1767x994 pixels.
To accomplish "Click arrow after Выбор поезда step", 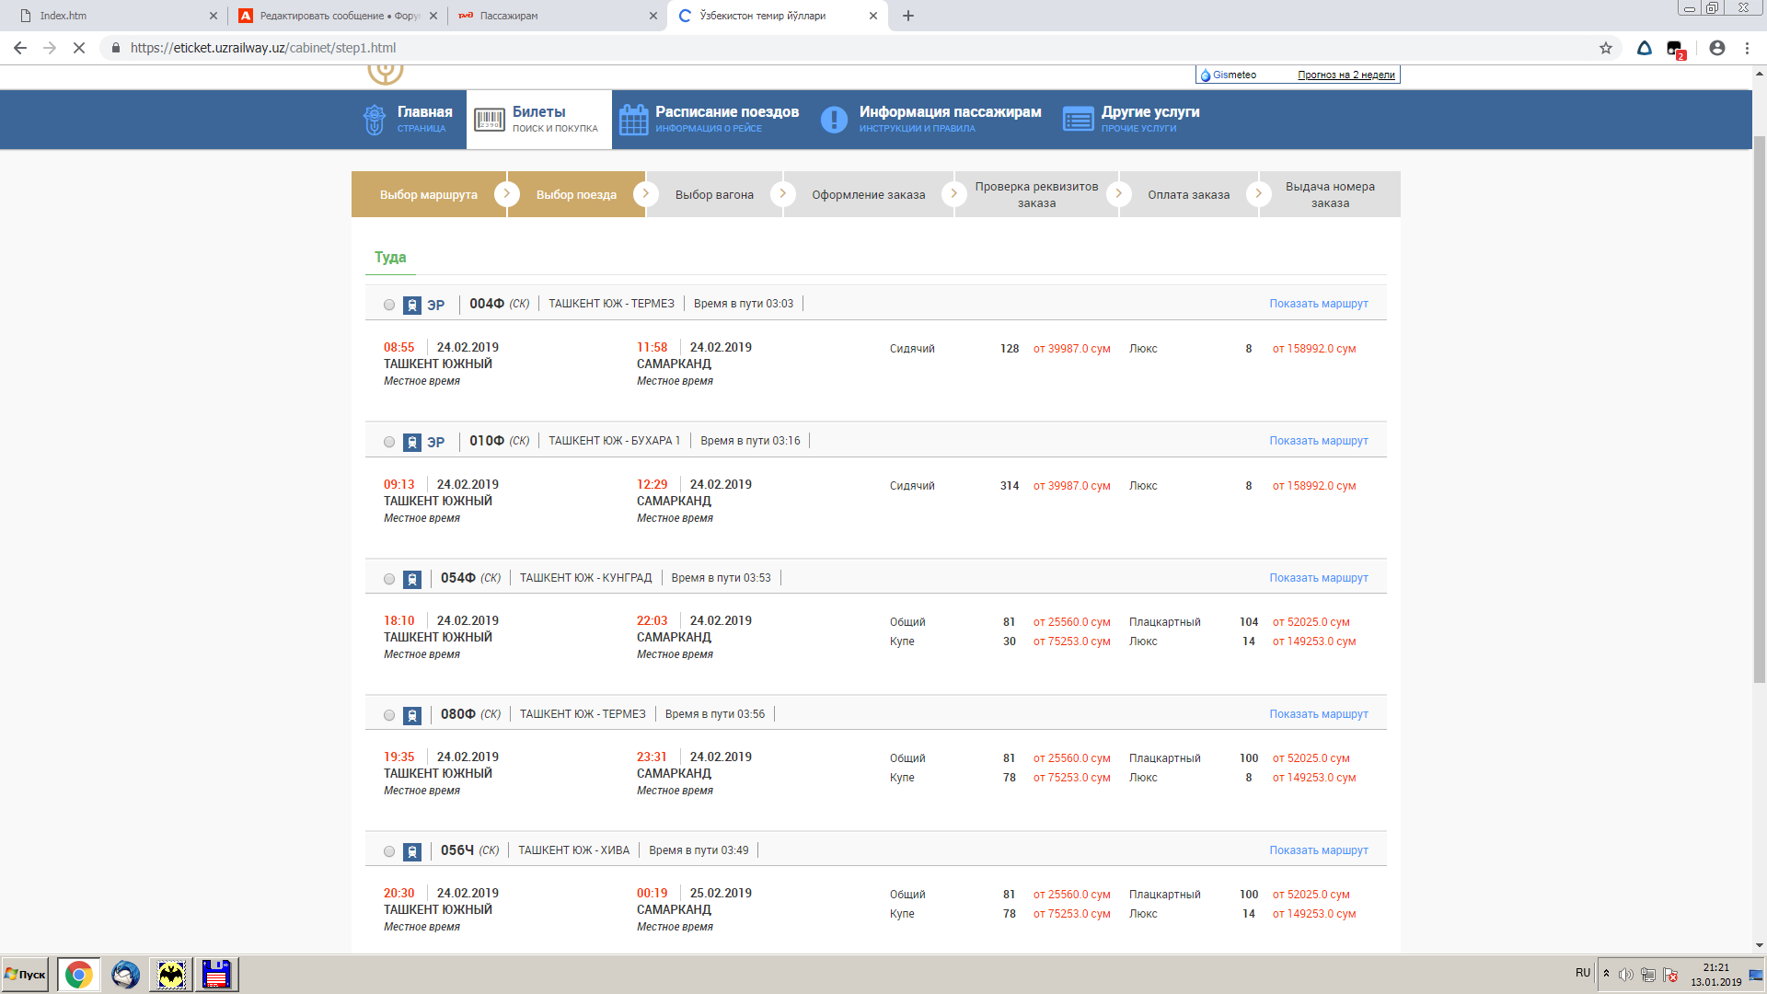I will tap(645, 193).
